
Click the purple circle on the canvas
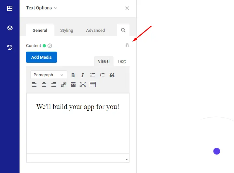(217, 151)
